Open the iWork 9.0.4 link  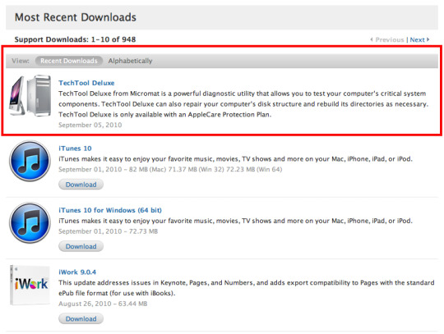[x=77, y=272]
